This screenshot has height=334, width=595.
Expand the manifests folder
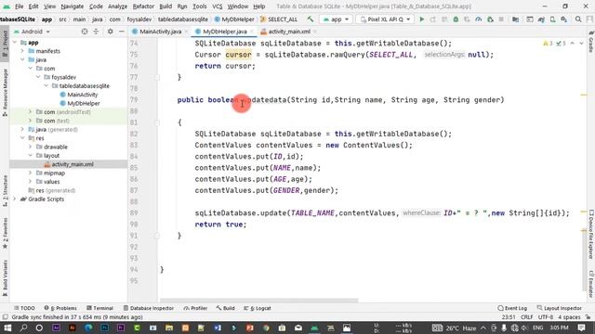(22, 51)
